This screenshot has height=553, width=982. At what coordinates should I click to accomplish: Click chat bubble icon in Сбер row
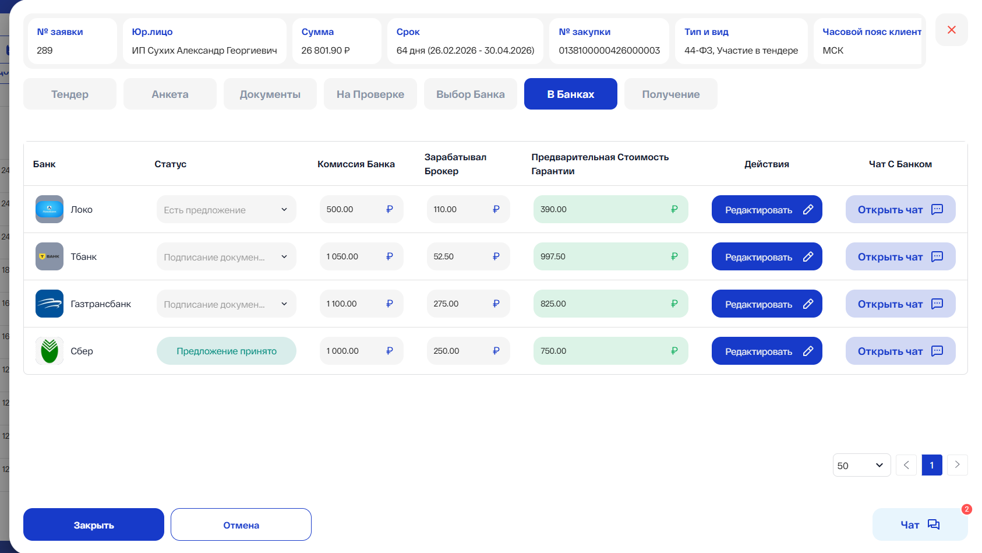(x=937, y=351)
